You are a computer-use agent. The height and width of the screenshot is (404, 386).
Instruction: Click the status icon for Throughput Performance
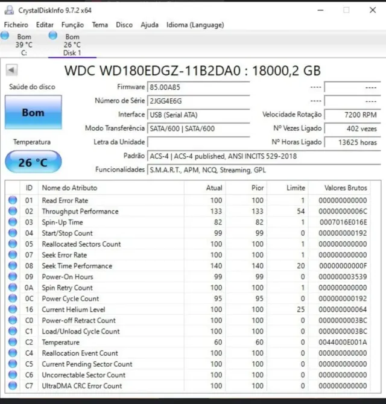(x=13, y=211)
